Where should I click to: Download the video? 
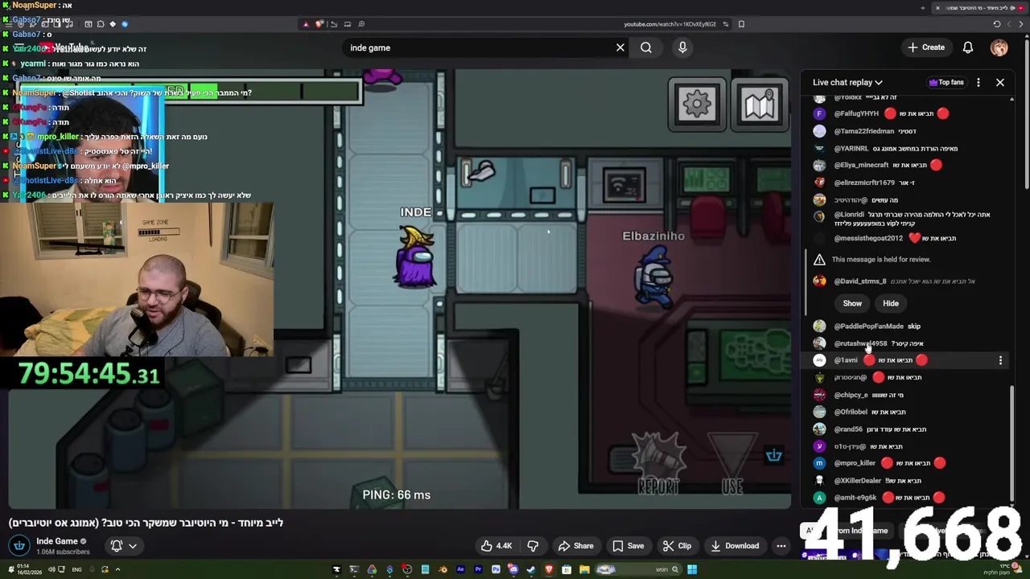pyautogui.click(x=734, y=546)
